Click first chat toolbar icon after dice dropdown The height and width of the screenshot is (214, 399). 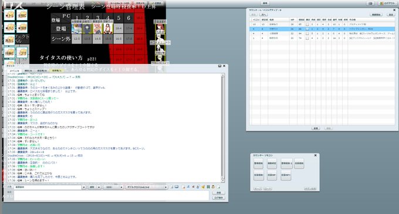click(x=172, y=187)
